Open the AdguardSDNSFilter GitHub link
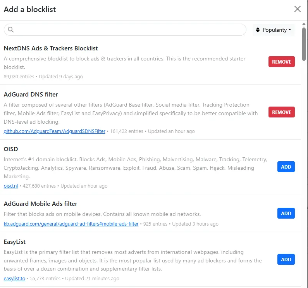308x288 pixels. [x=54, y=131]
